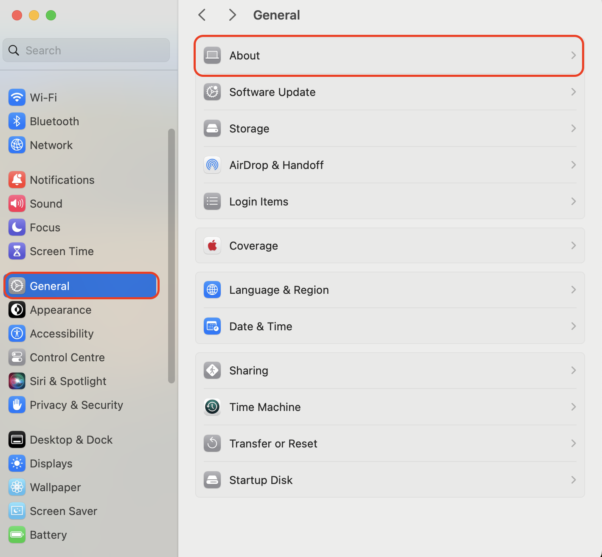Click the Wi-Fi icon in the sidebar
The image size is (602, 557).
point(17,98)
